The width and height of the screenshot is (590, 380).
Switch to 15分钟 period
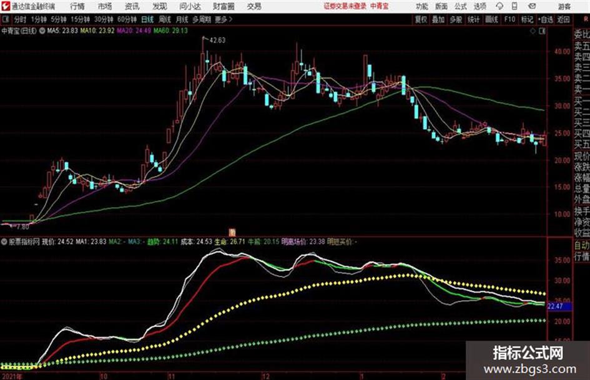[x=81, y=19]
